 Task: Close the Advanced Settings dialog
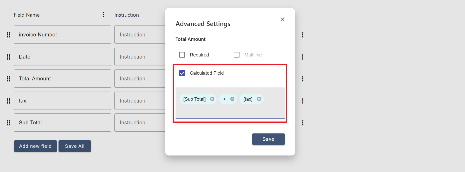coord(282,19)
